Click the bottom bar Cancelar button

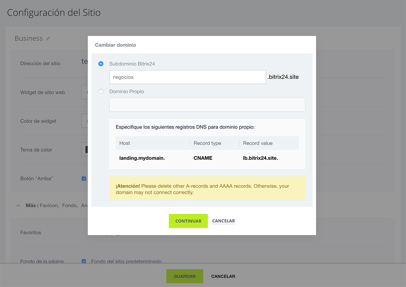point(223,276)
